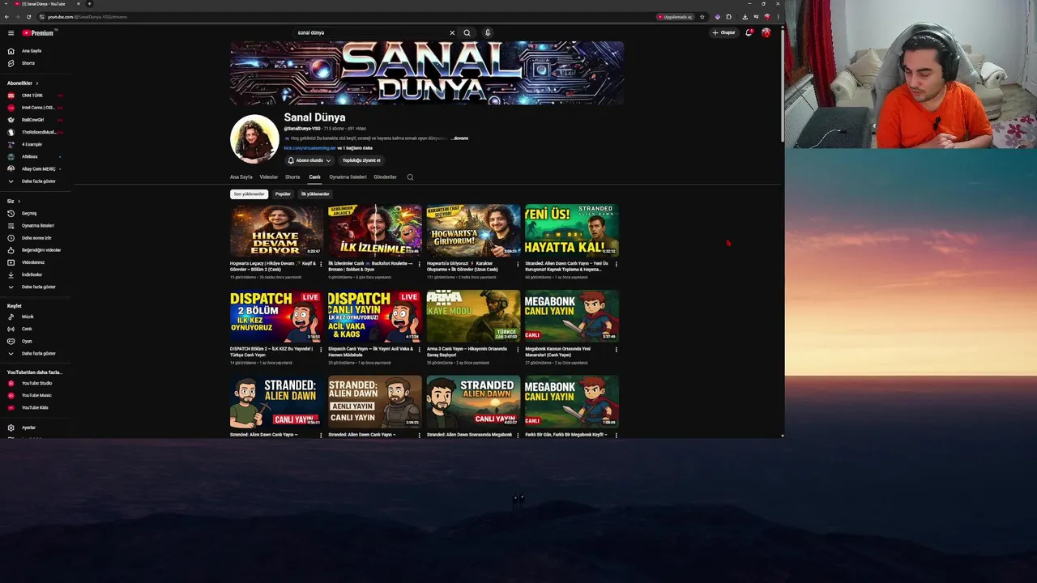Select the Canlı channel tab
This screenshot has width=1037, height=583.
[314, 177]
